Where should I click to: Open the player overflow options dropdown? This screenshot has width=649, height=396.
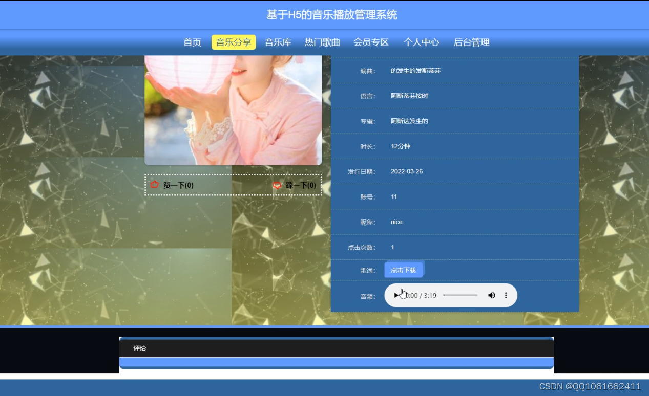[x=506, y=295]
